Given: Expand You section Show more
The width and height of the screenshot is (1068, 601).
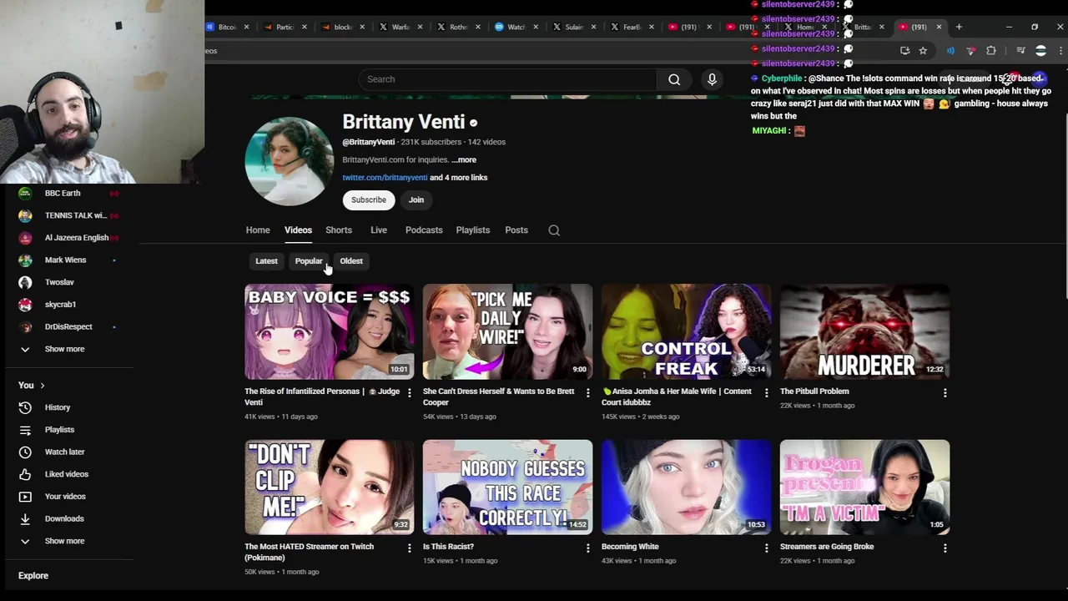Looking at the screenshot, I should [64, 541].
